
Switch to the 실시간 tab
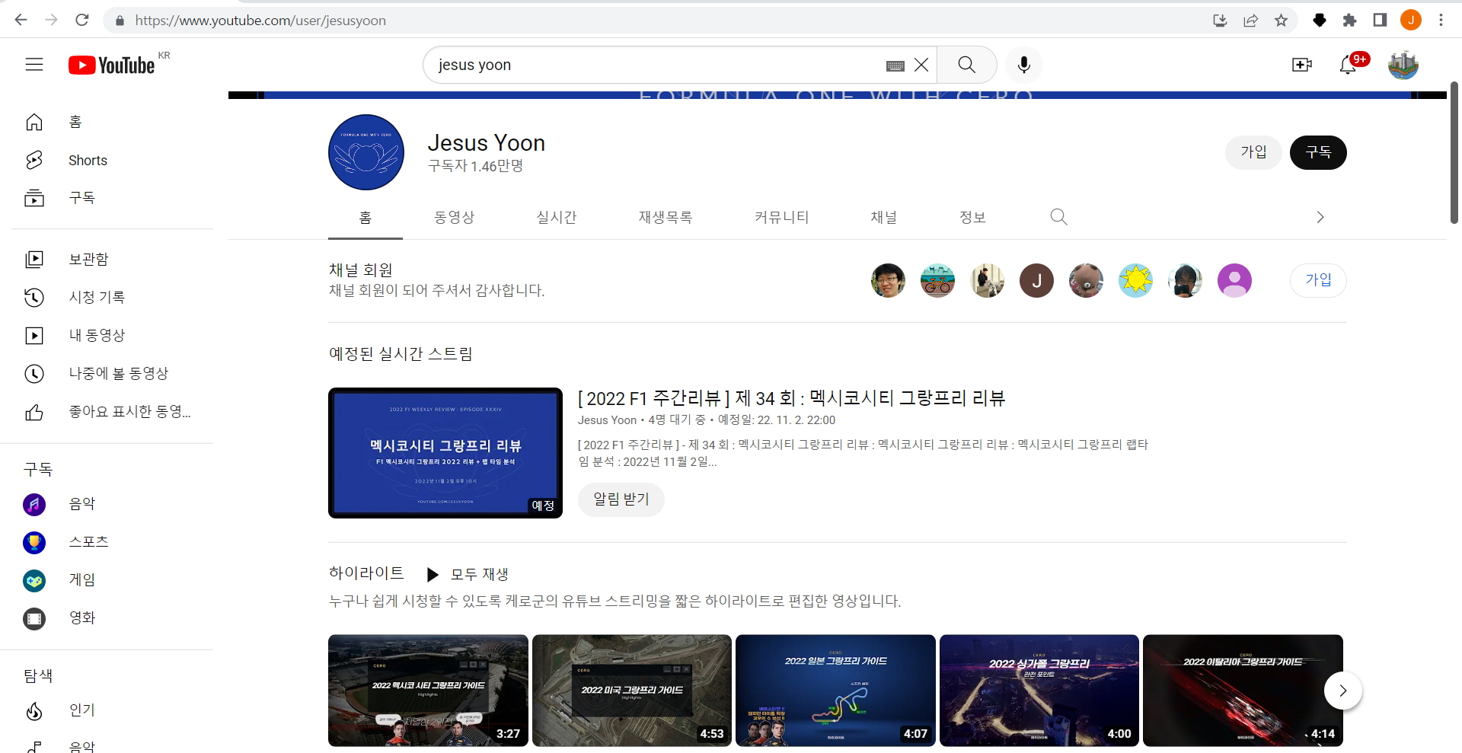coord(557,218)
